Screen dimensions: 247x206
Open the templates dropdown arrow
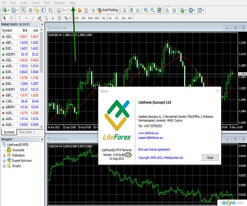203,10
